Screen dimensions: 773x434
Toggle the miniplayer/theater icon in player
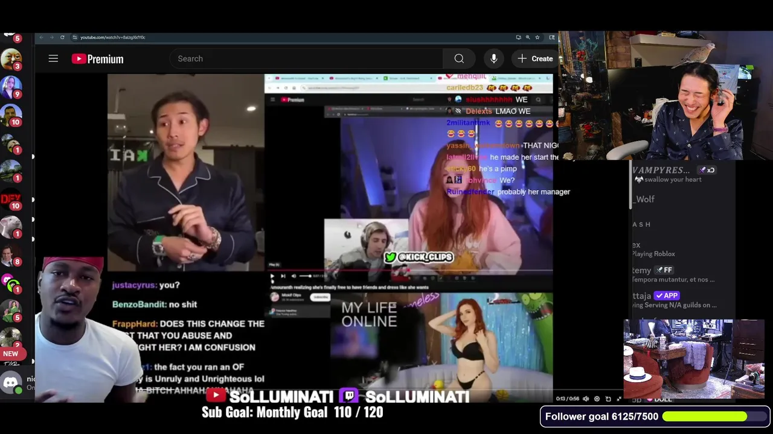click(x=608, y=398)
